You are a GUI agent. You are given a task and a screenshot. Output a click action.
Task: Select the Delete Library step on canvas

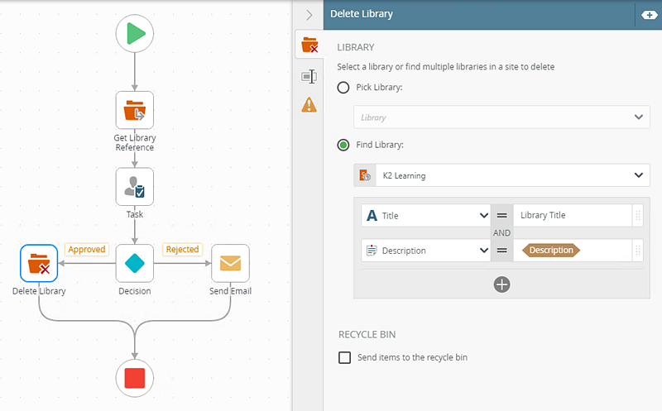pyautogui.click(x=39, y=264)
